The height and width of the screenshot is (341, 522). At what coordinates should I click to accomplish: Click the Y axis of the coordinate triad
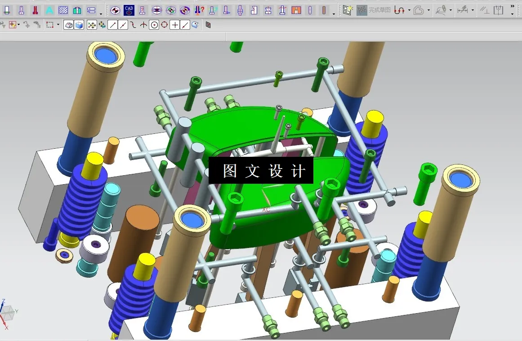tap(16, 310)
